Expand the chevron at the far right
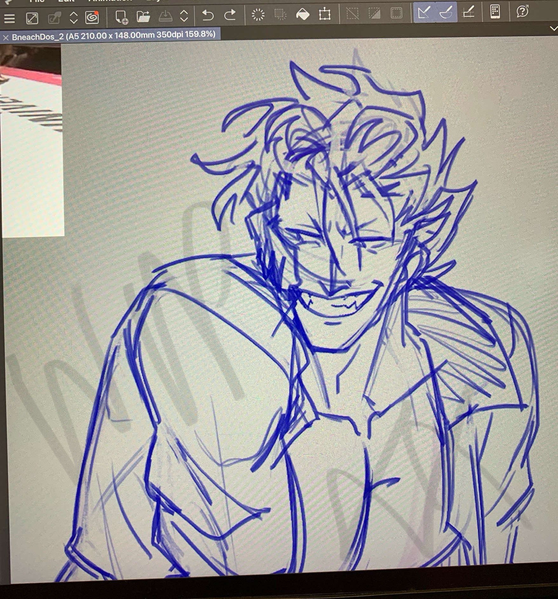This screenshot has width=558, height=599. click(553, 29)
